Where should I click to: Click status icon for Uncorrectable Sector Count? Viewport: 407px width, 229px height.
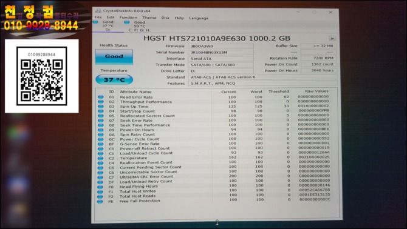click(100, 172)
